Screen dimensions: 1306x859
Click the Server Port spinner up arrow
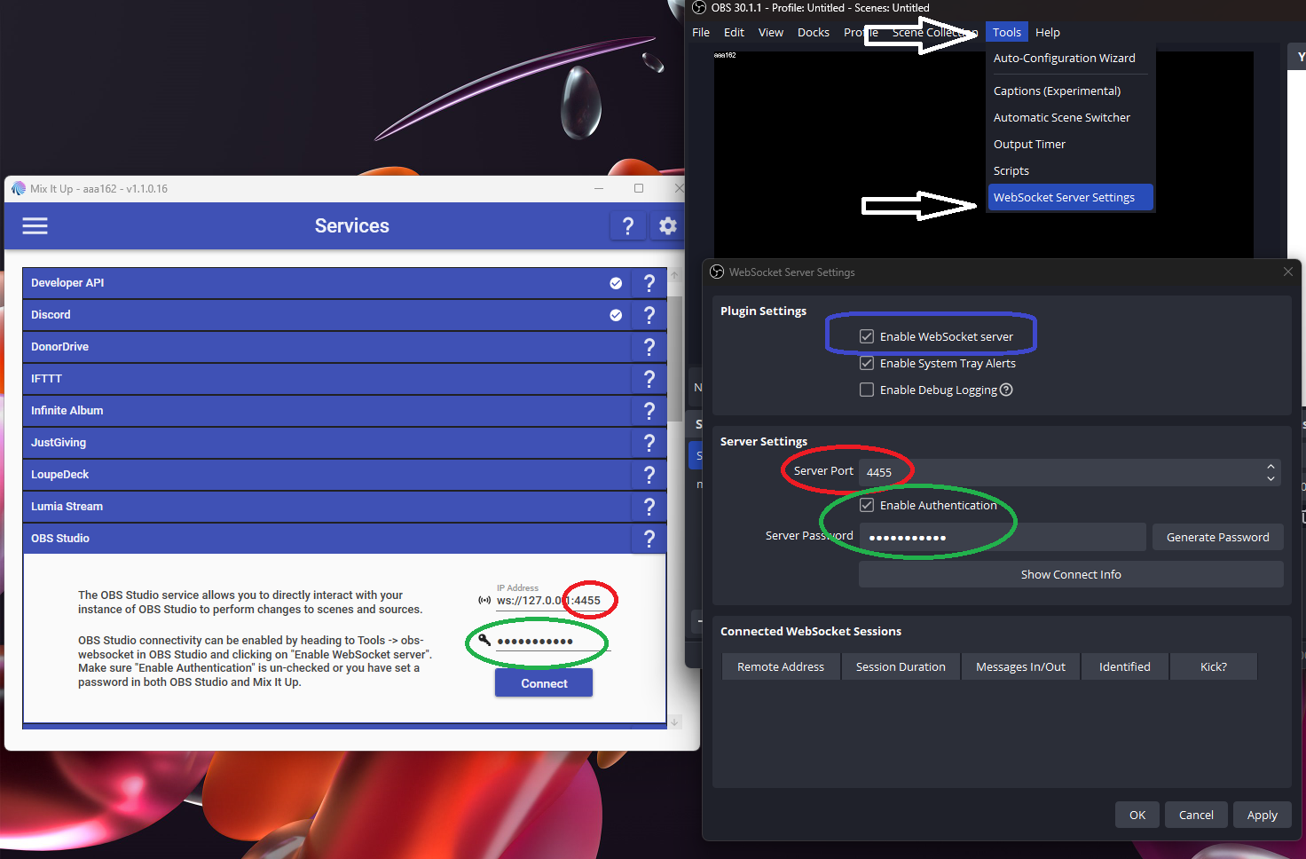1271,467
